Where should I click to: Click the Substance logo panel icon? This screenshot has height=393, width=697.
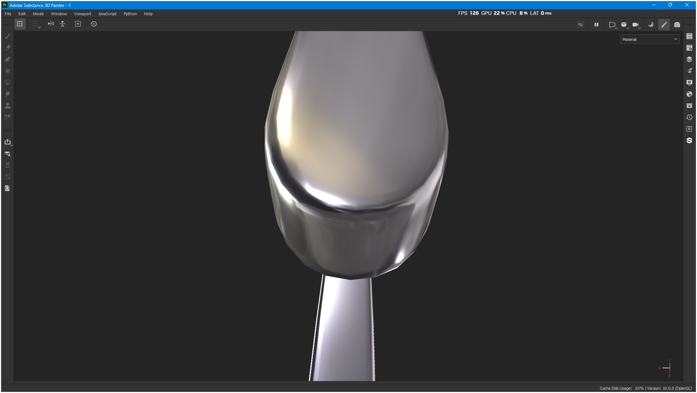(689, 140)
